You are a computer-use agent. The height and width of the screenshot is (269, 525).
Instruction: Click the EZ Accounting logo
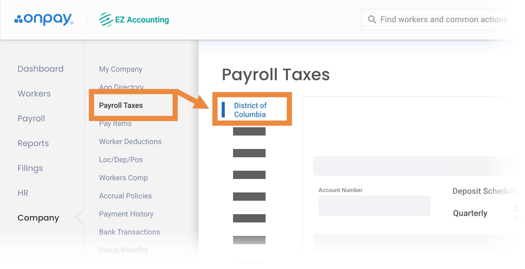[134, 20]
